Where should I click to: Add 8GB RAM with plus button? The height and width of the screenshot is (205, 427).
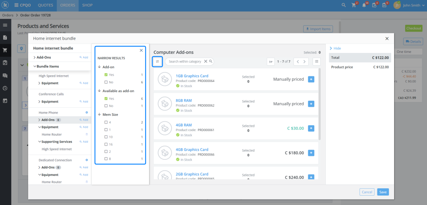(x=311, y=104)
